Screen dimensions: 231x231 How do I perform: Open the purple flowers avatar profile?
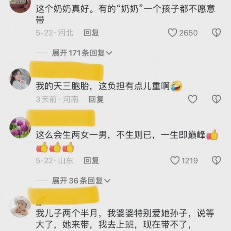click(x=20, y=128)
